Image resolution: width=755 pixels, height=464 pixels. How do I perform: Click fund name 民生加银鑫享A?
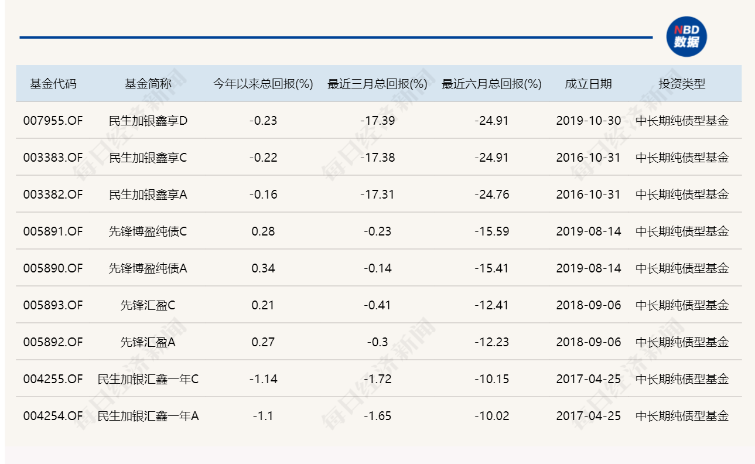coord(148,195)
